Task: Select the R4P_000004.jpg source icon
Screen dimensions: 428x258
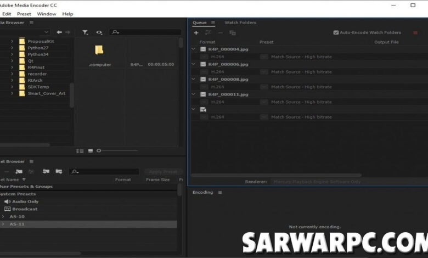Action: tap(203, 49)
